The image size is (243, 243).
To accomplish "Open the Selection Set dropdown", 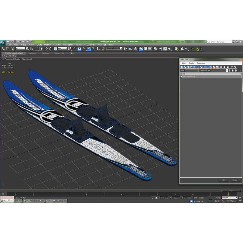I will [x=227, y=70].
